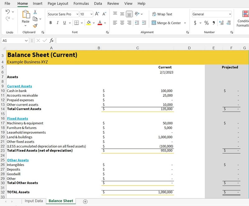The width and height of the screenshot is (249, 206).
Task: Click the Cut scissors icon
Action: [x=35, y=12]
